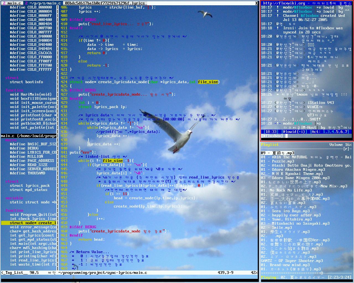Click the Volume 16% indicator
This screenshot has width=354, height=283.
pos(340,145)
